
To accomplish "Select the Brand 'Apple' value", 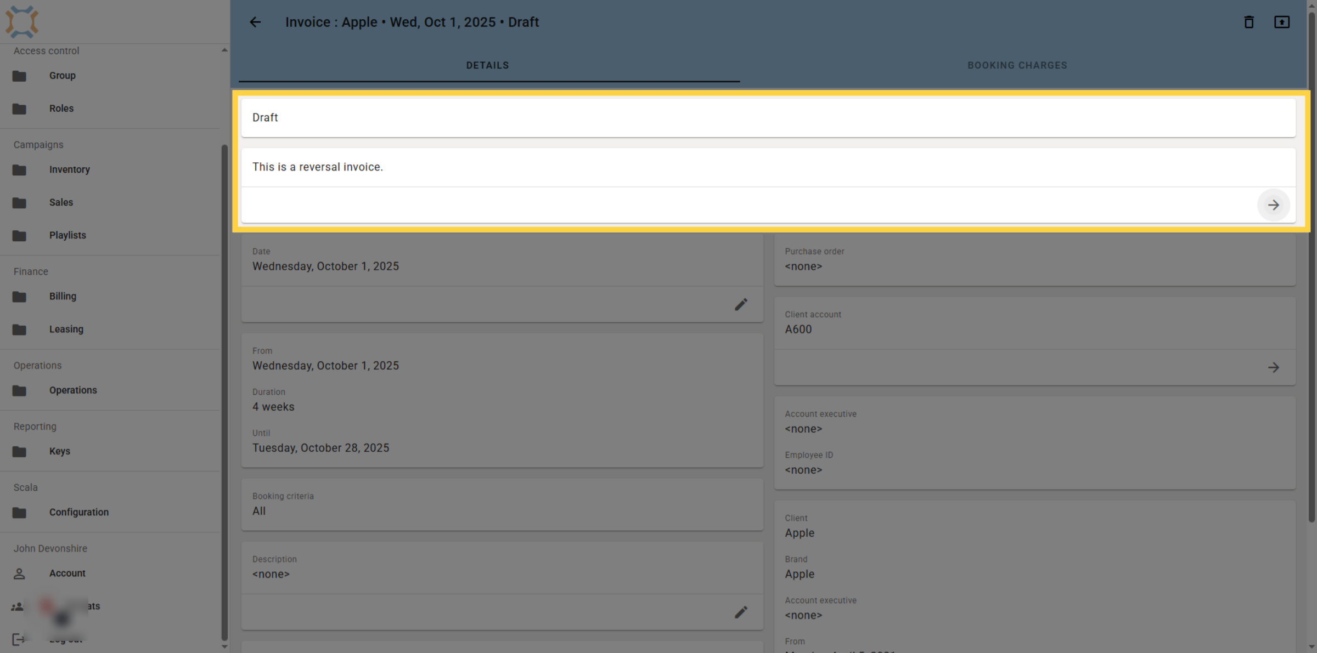I will coord(800,574).
